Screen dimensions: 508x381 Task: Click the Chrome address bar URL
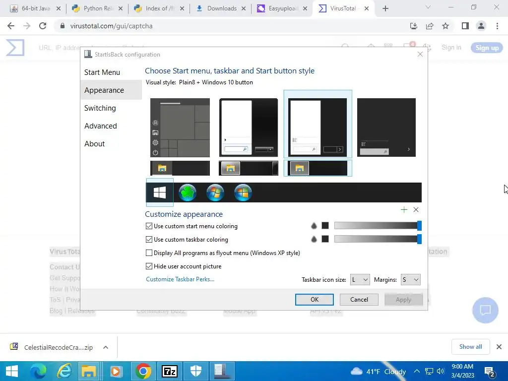[111, 26]
